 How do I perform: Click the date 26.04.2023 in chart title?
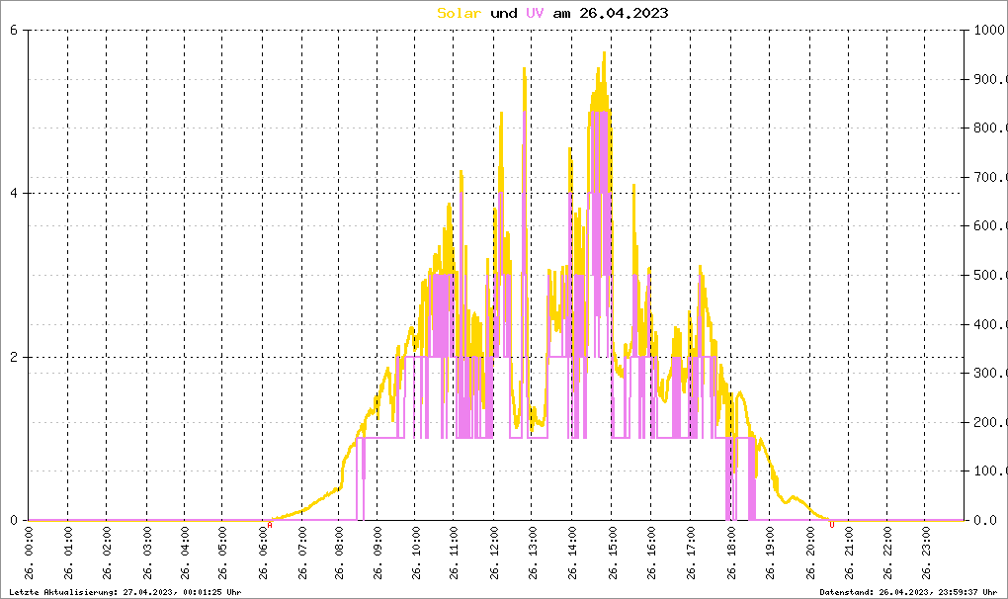coord(625,13)
